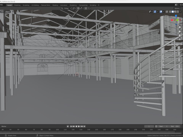183x137 pixels.
Task: Click frame 130 on timeline ruler
Action: 81,130
